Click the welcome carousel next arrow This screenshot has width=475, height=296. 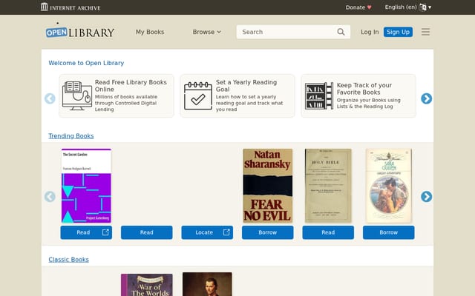[x=426, y=98]
